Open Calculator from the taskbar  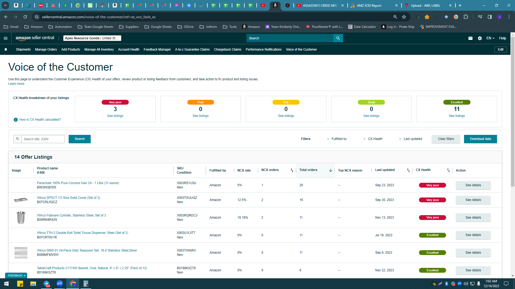[86, 284]
